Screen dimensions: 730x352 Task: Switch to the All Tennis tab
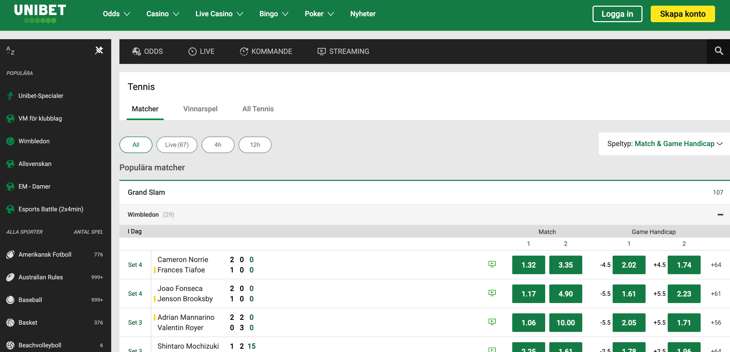(x=258, y=109)
